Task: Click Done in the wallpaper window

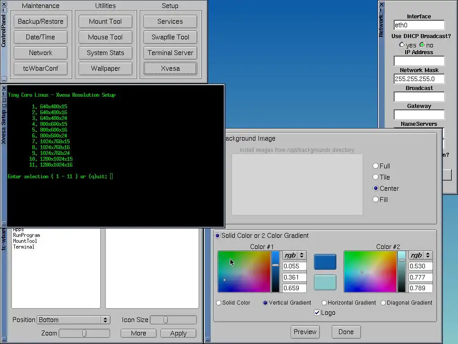Action: (346, 332)
